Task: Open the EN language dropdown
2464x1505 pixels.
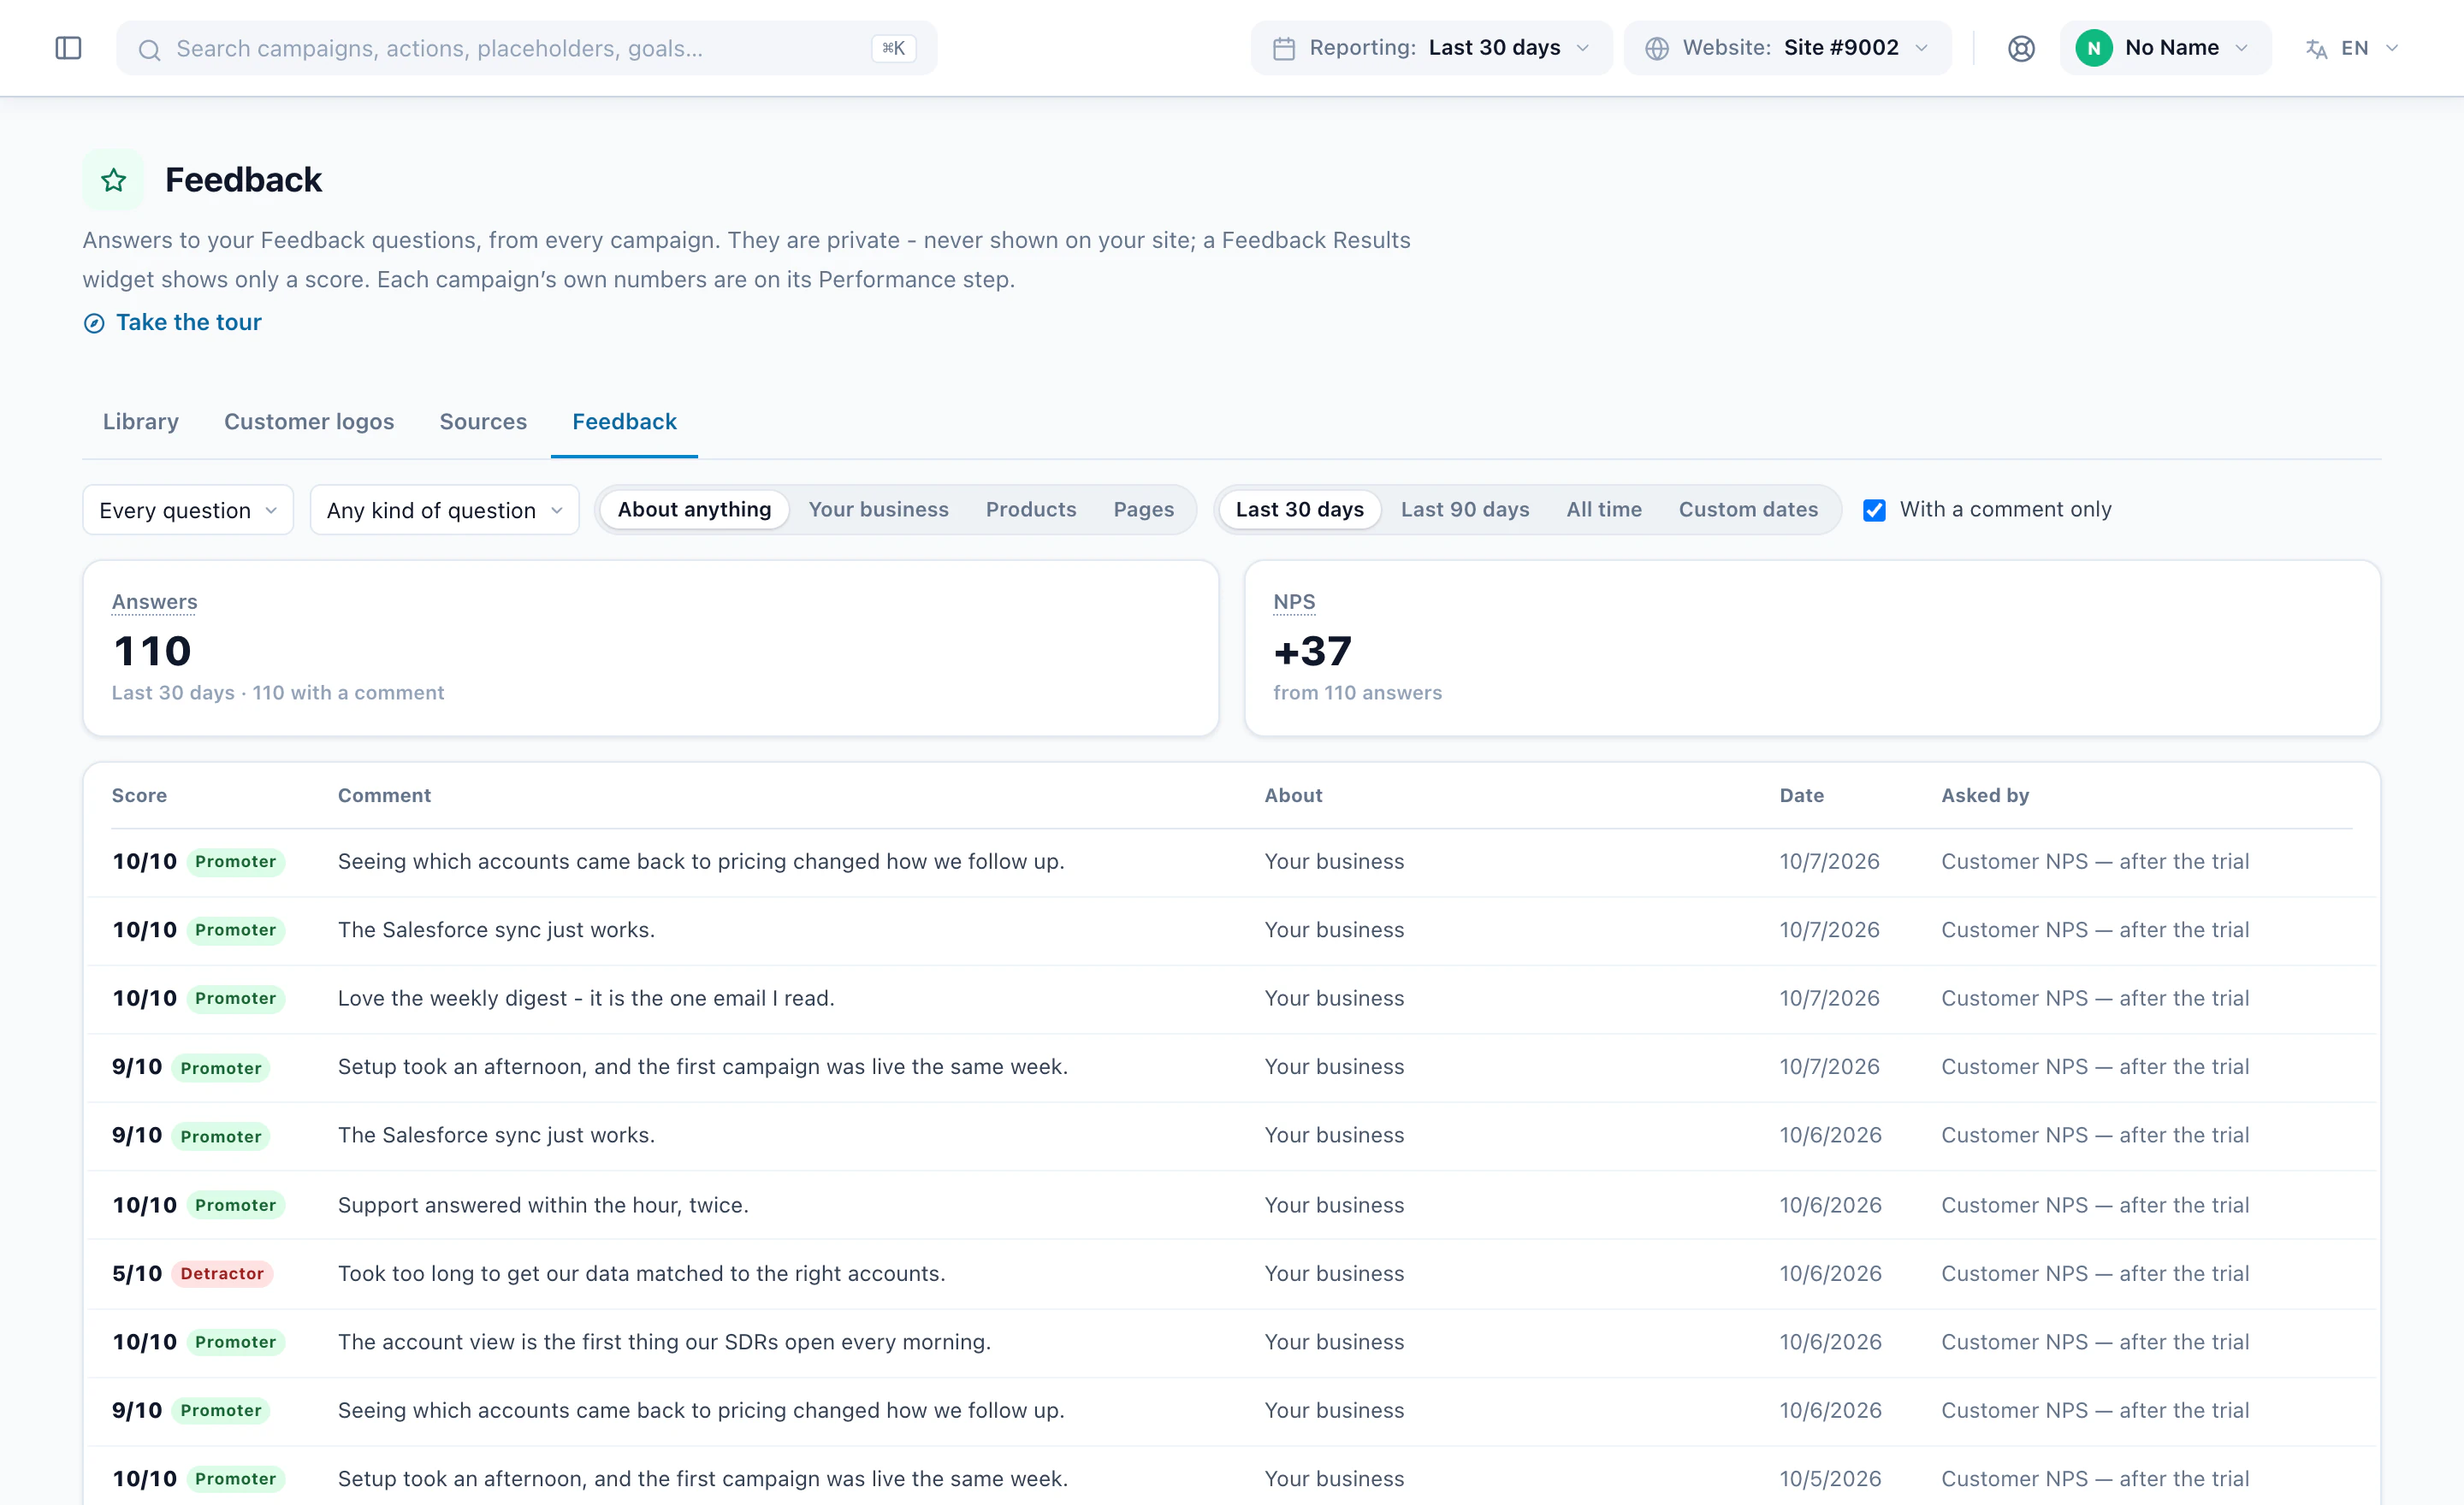Action: click(x=2352, y=48)
